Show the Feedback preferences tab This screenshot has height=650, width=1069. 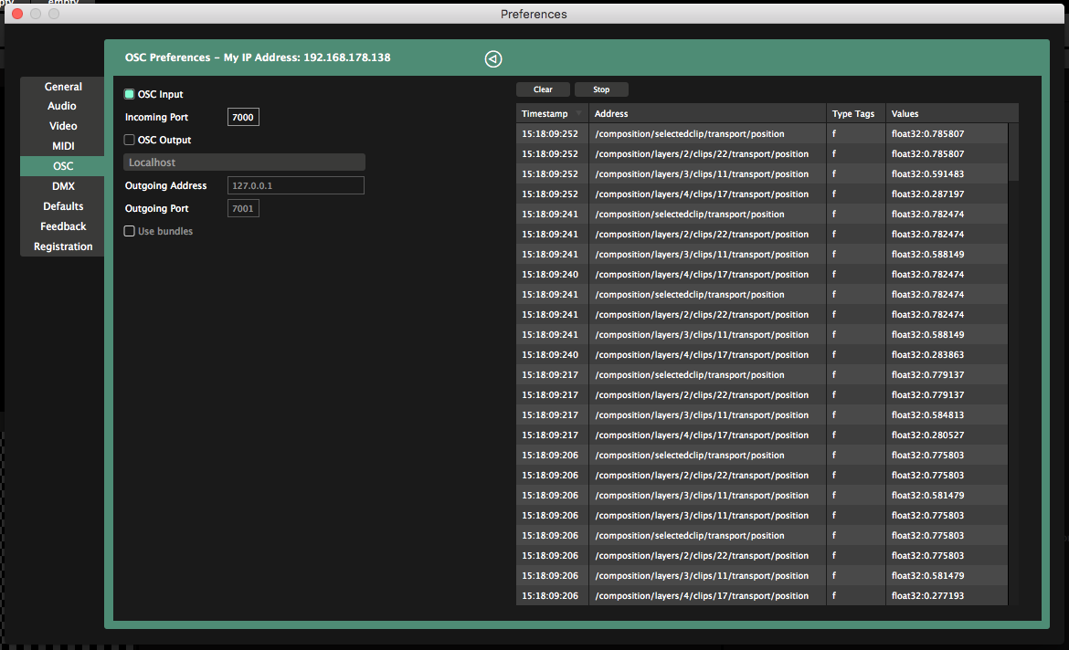[x=63, y=226]
